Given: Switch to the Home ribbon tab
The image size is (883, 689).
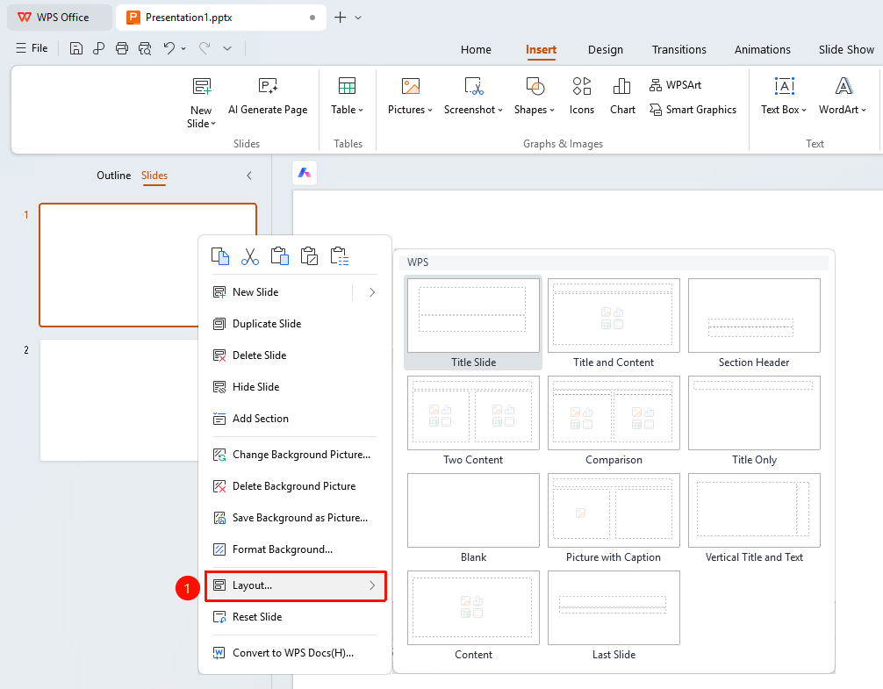Looking at the screenshot, I should [476, 49].
